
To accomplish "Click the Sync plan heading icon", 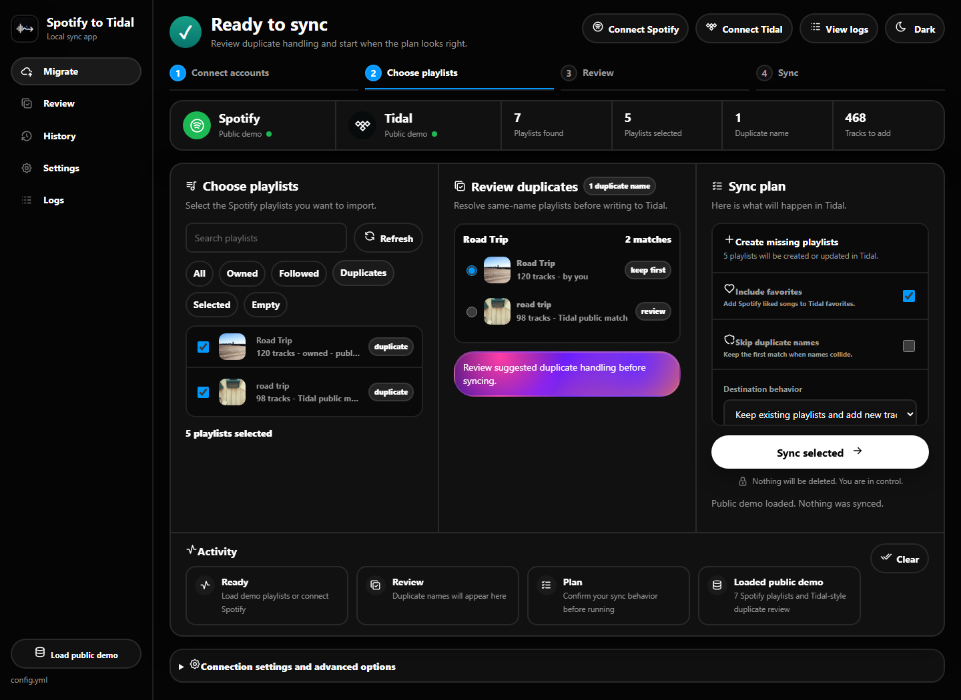I will tap(717, 186).
